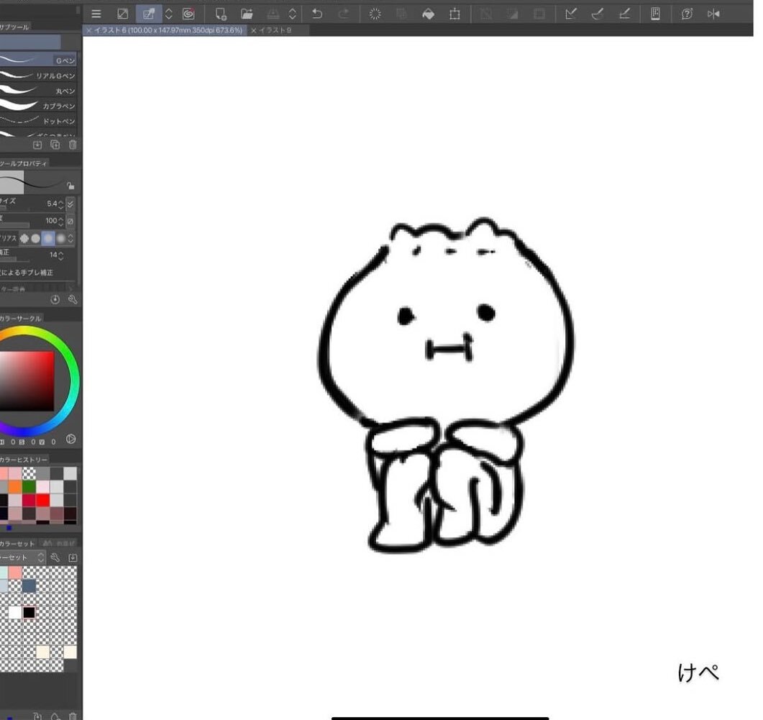Toggle snap to grid icon

click(x=625, y=14)
